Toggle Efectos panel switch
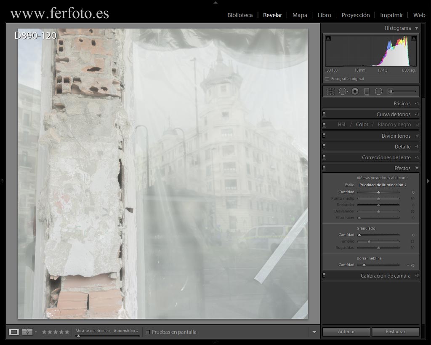This screenshot has height=345, width=431. click(x=324, y=168)
